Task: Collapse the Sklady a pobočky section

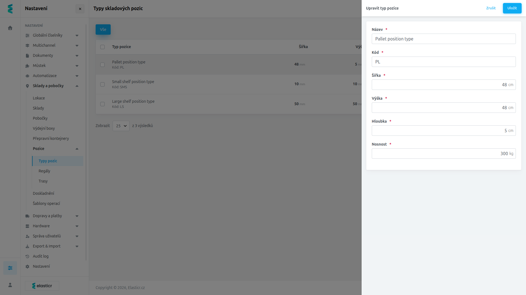Action: click(x=52, y=86)
